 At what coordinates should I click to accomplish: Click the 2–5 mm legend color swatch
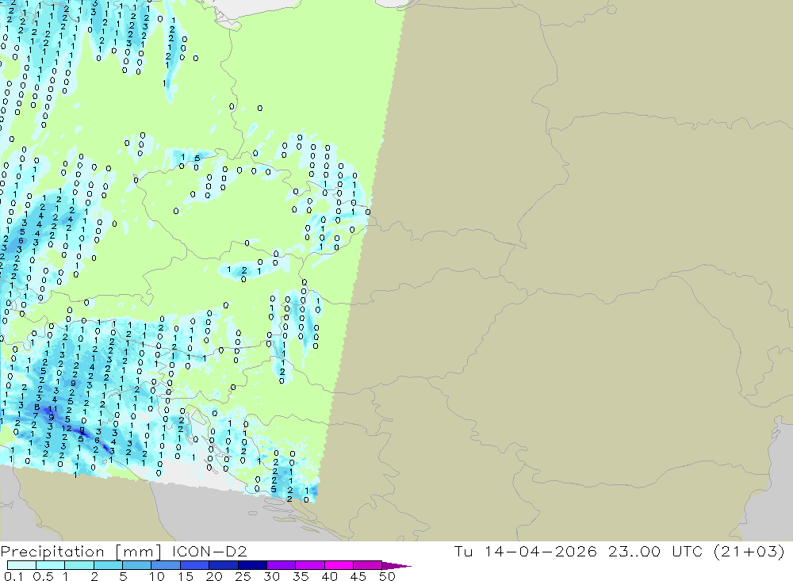pos(108,565)
